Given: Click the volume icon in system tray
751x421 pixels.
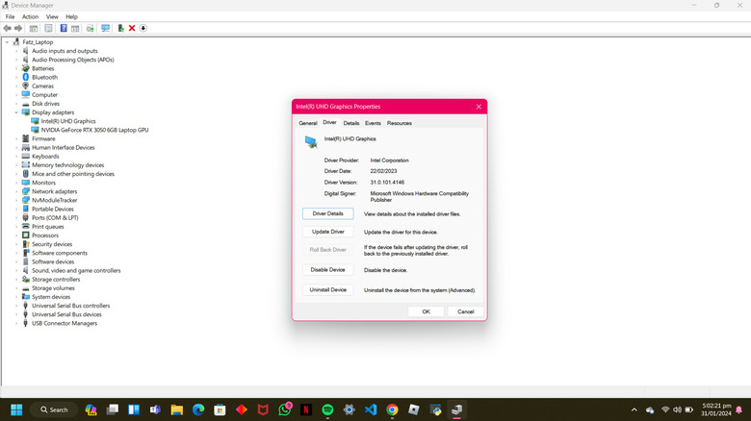Looking at the screenshot, I should (x=677, y=409).
